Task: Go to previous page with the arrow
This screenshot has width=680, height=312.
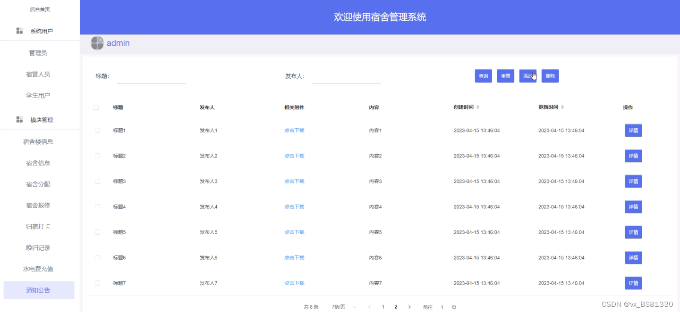Action: coord(369,307)
